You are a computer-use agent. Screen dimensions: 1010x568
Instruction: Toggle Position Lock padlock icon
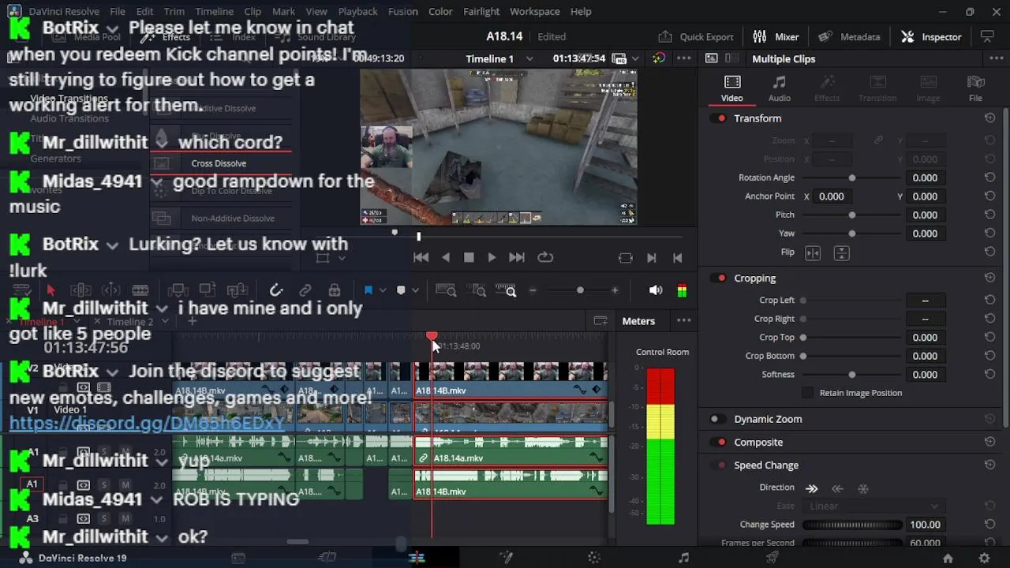coord(335,290)
